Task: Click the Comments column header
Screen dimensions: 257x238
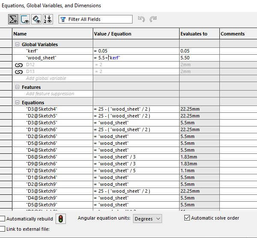Action: (x=238, y=34)
